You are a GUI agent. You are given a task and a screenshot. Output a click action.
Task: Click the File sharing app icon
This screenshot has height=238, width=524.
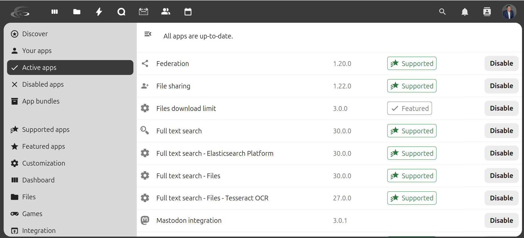coord(145,86)
